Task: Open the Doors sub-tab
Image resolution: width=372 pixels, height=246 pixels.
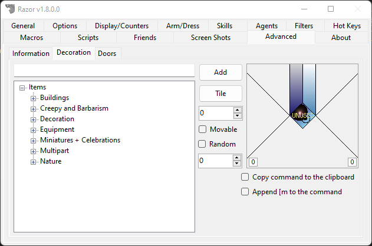Action: tap(107, 54)
